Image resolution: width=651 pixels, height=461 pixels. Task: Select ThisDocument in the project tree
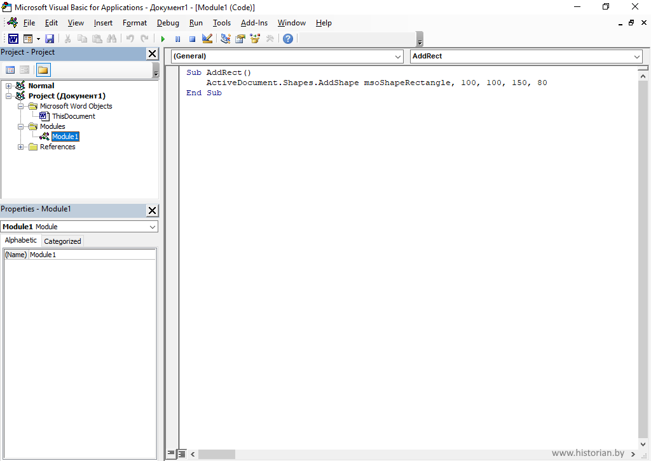click(x=73, y=116)
